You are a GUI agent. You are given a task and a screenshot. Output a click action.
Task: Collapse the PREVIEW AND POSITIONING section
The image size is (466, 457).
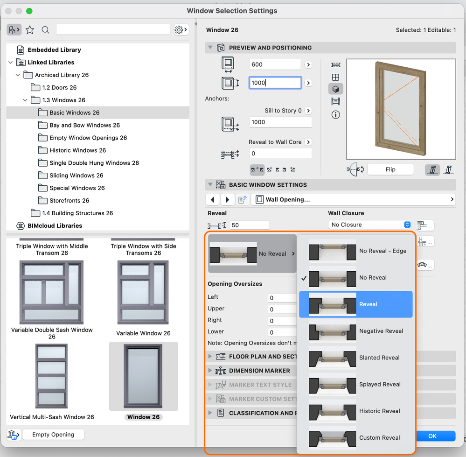(210, 47)
